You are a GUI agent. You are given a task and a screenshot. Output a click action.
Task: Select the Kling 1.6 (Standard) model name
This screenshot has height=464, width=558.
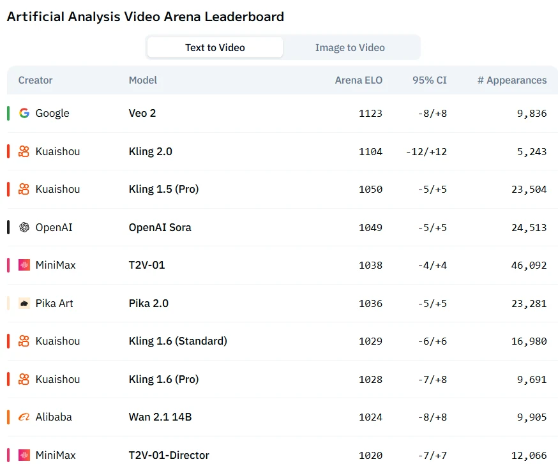click(178, 341)
